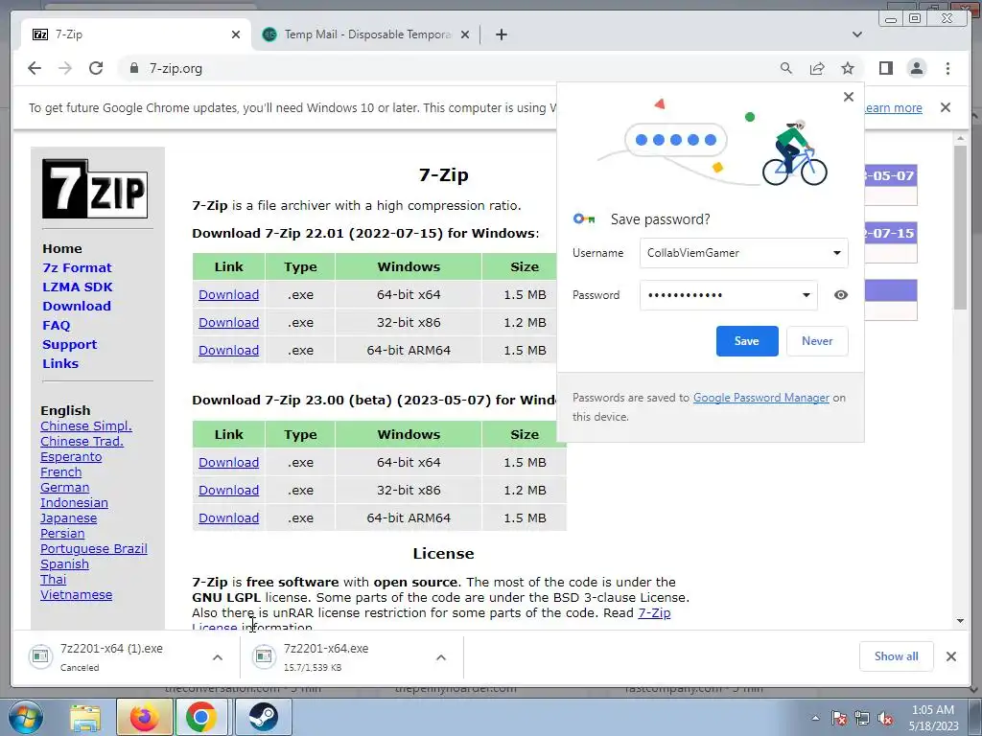Open the 7z2201-x64.exe download item
The width and height of the screenshot is (982, 736).
[x=326, y=656]
